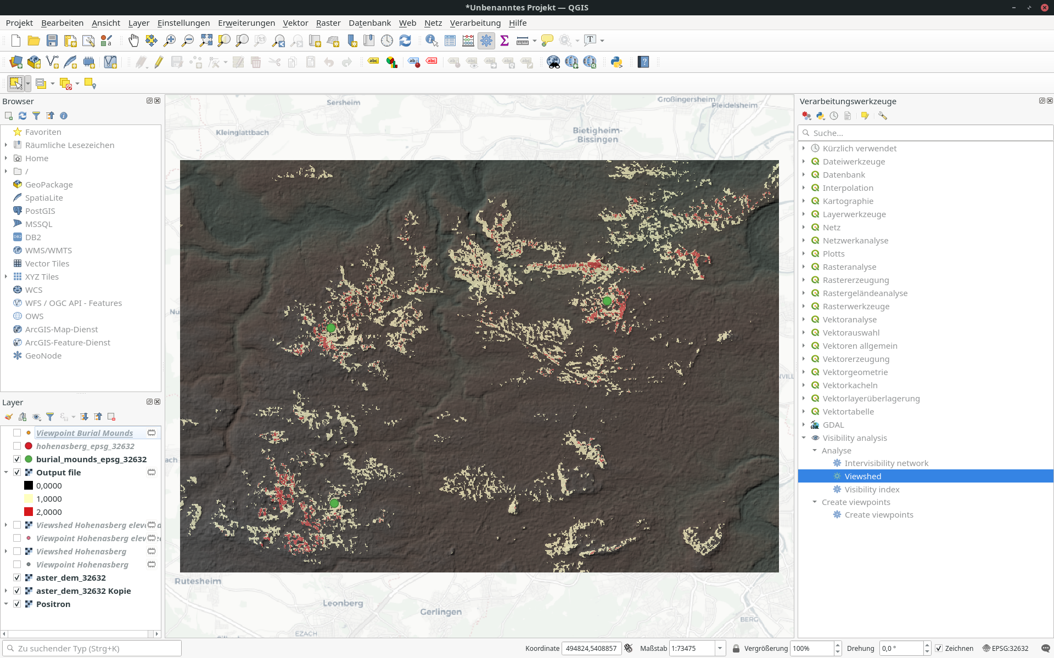Open Processing Toolbox options wrench icon
This screenshot has height=658, width=1054.
point(883,116)
